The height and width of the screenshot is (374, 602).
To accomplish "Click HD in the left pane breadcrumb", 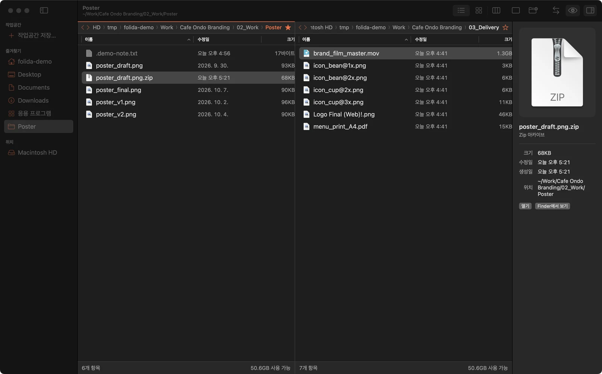I will (97, 27).
